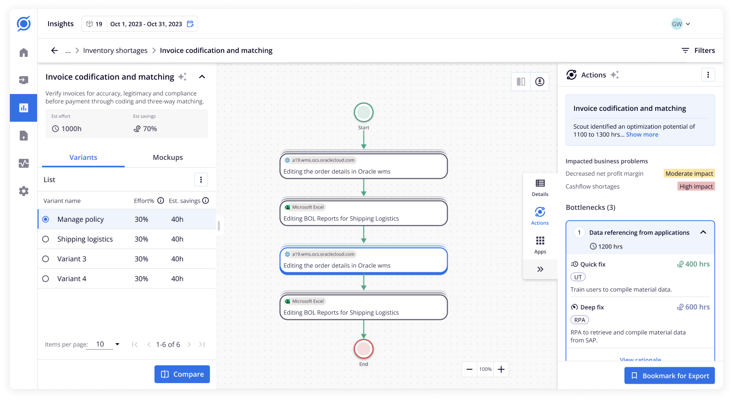
Task: Select the Analytics icon in the left sidebar
Action: pyautogui.click(x=23, y=107)
